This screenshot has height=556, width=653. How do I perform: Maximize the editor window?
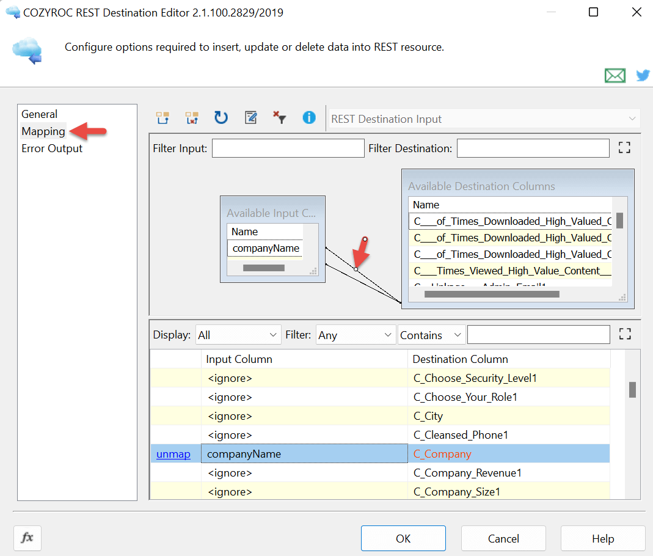coord(594,12)
